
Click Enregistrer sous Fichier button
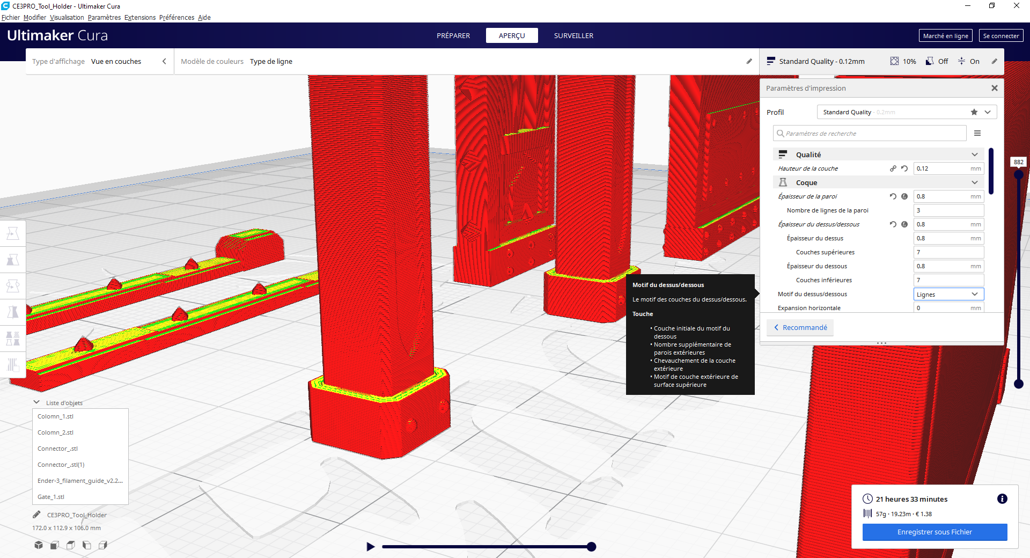[935, 532]
